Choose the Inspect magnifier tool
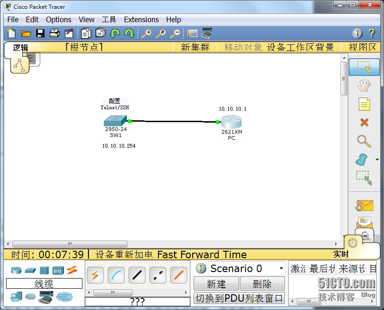Image resolution: width=384 pixels, height=310 pixels. point(364,141)
